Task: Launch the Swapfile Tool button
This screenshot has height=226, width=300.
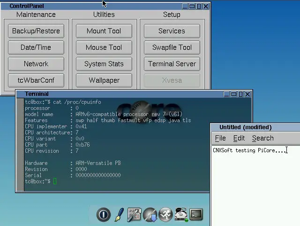Action: (x=172, y=47)
